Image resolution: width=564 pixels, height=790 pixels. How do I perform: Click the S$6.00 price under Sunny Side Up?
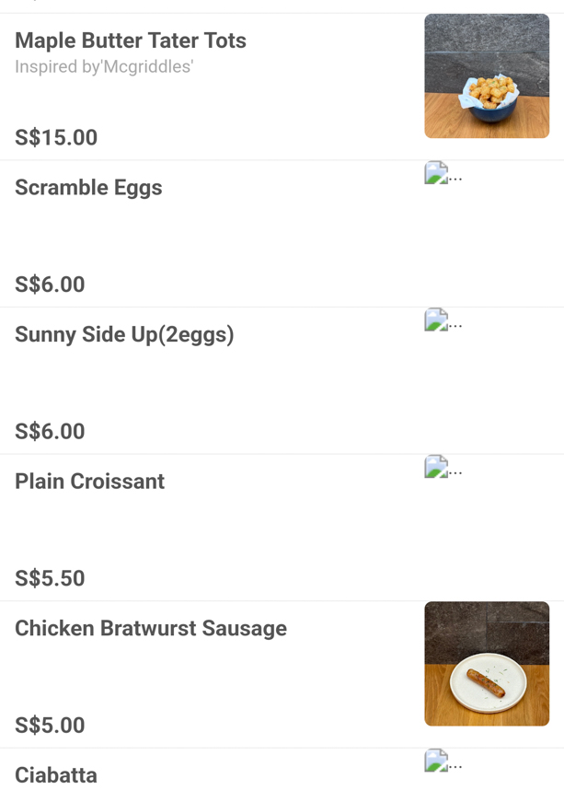coord(50,432)
